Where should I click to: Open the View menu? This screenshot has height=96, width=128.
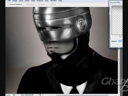[47, 1]
